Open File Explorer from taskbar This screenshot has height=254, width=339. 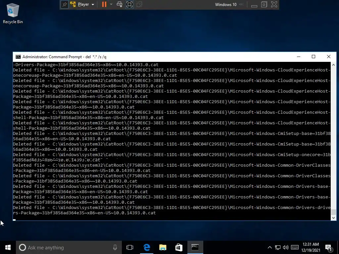(163, 247)
